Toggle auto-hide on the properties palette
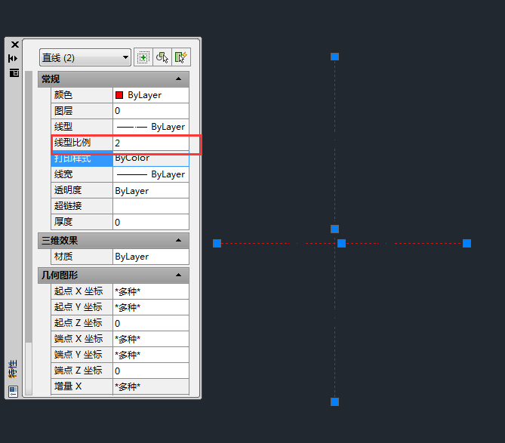505x443 pixels. 14,58
